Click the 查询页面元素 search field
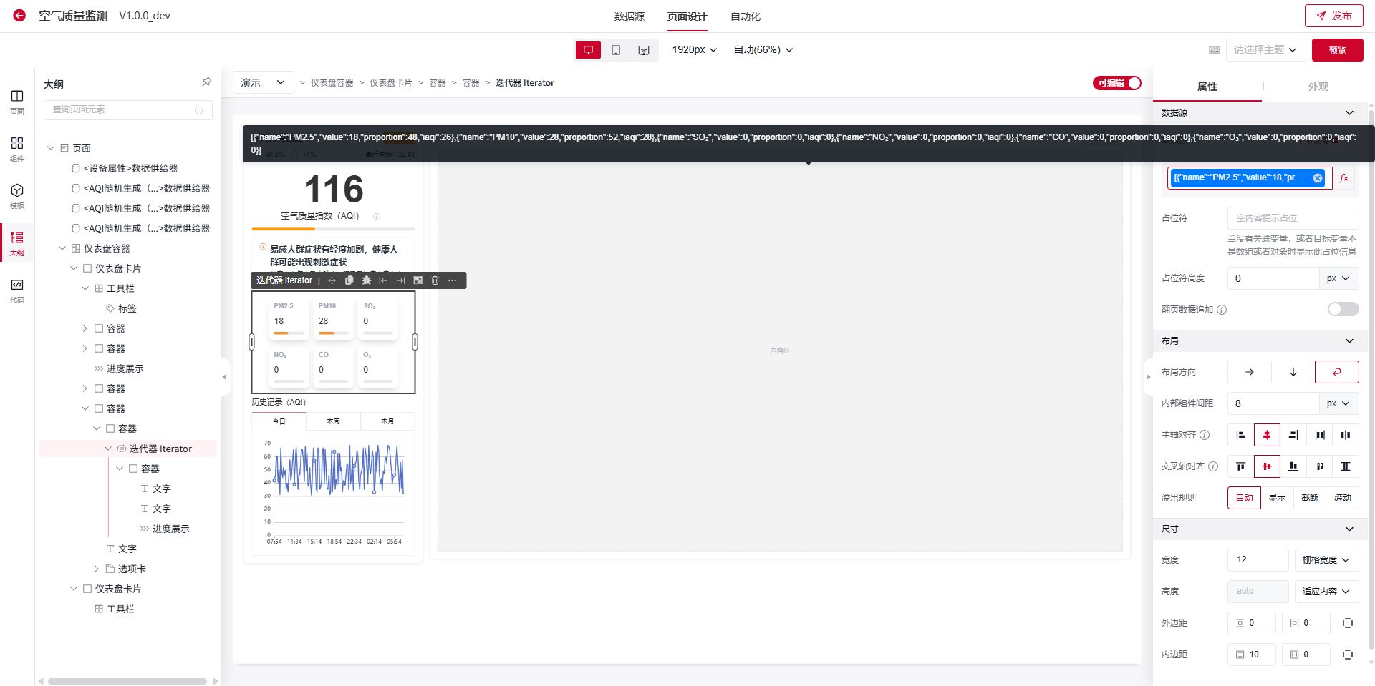This screenshot has height=686, width=1375. click(122, 109)
